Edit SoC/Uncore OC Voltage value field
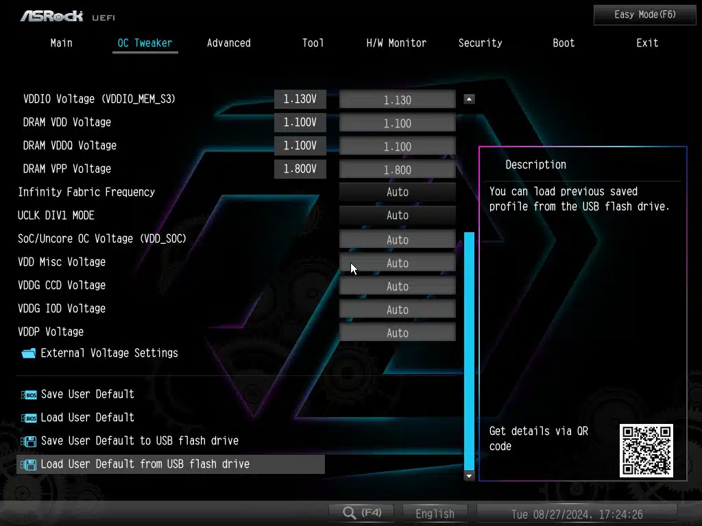 pyautogui.click(x=397, y=240)
